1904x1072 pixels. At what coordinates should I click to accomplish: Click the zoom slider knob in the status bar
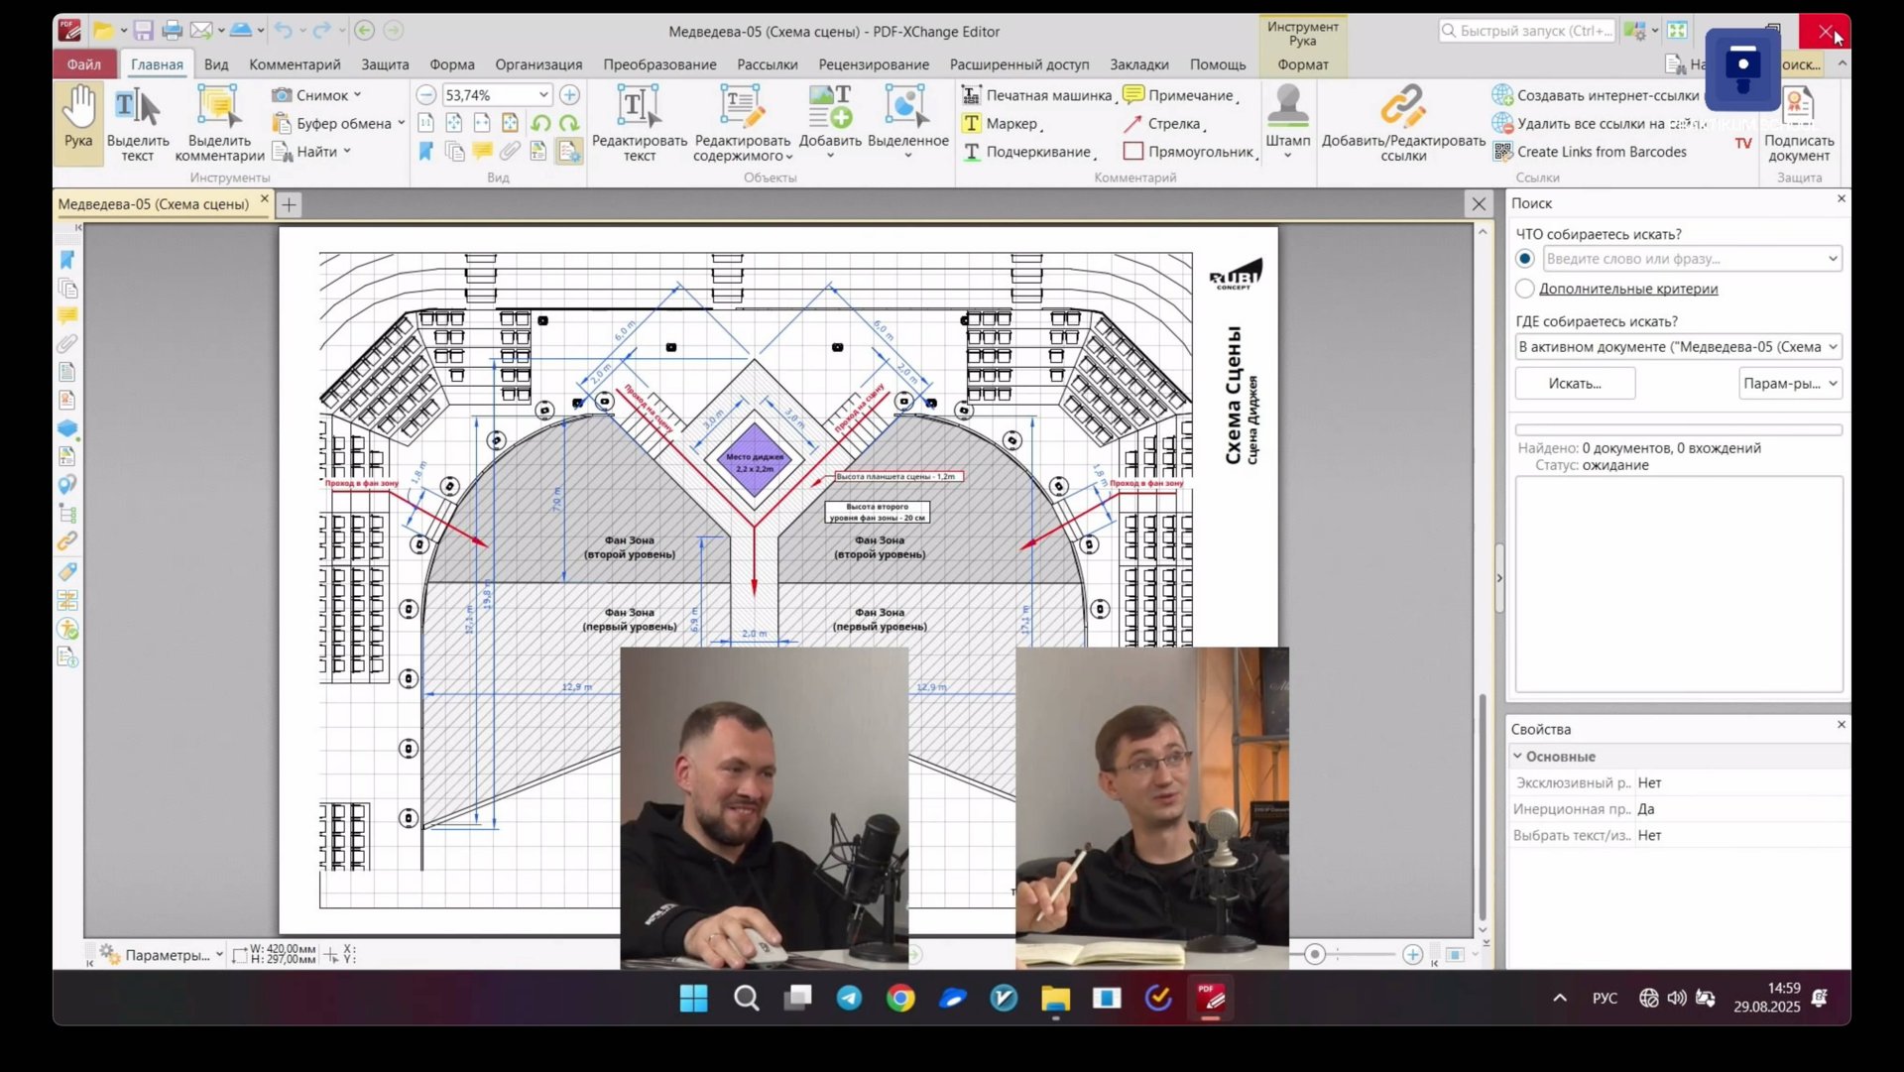[x=1315, y=954]
